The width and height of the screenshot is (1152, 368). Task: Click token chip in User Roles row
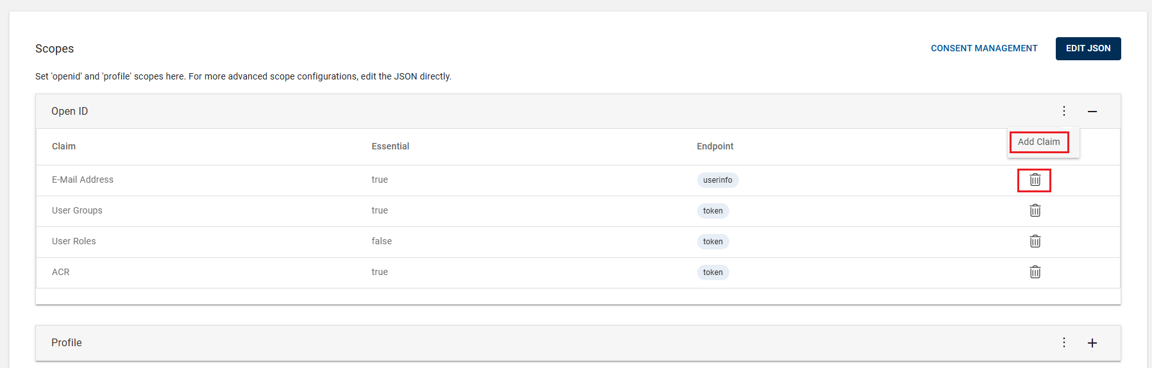tap(713, 242)
